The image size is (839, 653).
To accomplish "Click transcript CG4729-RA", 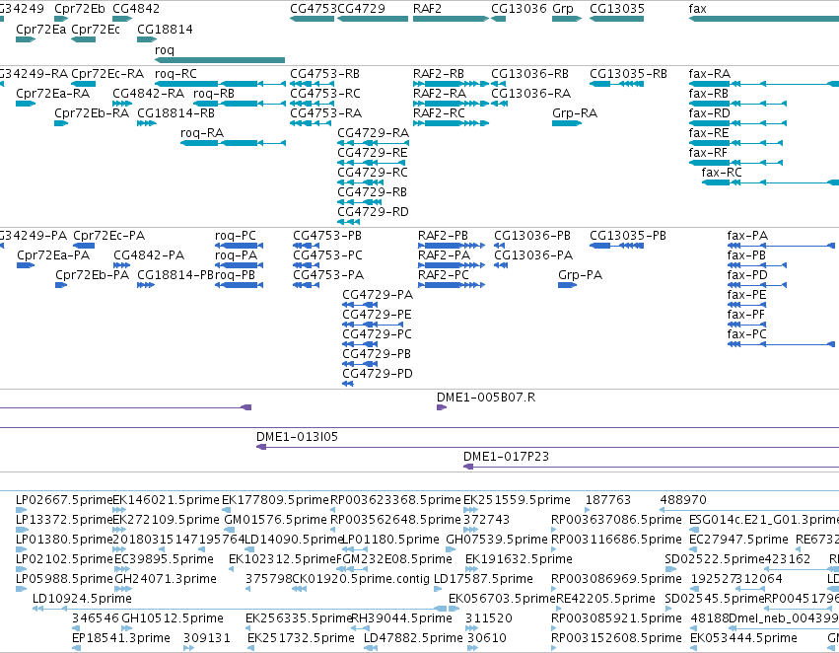I will point(373,143).
